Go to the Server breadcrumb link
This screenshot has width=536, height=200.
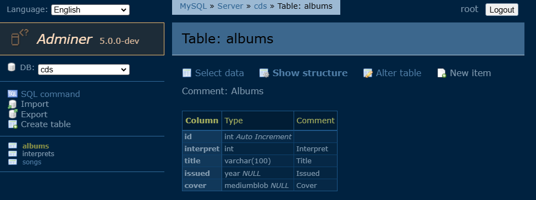tap(230, 6)
